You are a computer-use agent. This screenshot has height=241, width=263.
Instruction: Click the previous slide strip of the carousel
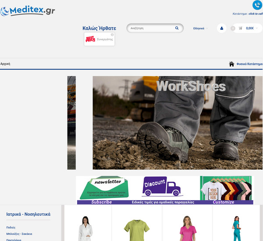[71, 123]
